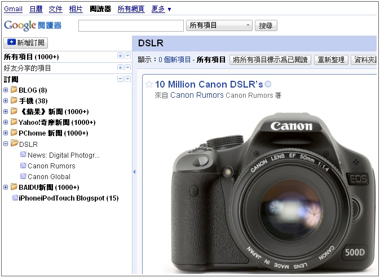Click feed icon beside News: Digital Photogr...
380x278 pixels.
pos(23,154)
